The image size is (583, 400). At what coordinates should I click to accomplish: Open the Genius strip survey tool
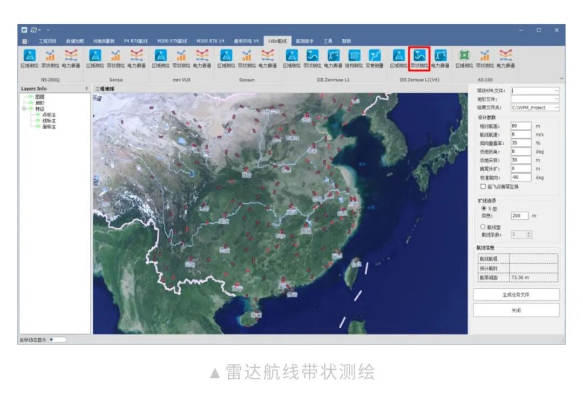pos(116,59)
